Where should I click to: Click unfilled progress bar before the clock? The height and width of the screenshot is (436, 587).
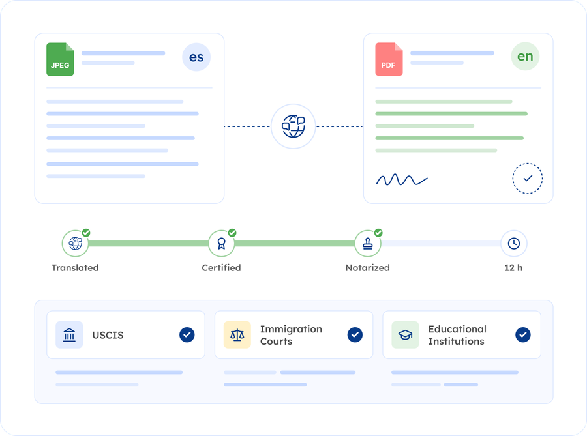441,244
